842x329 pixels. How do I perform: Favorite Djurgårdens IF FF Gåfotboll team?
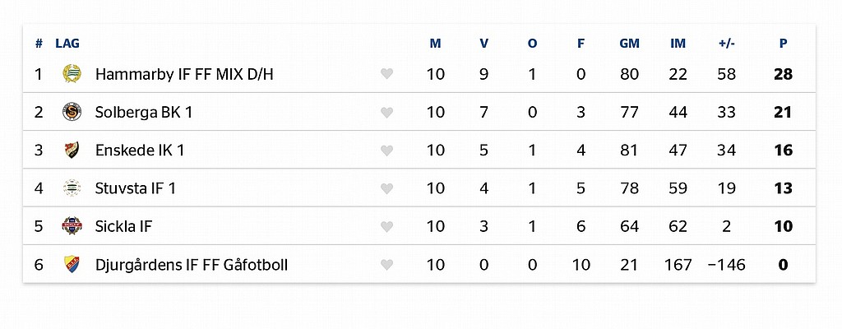pyautogui.click(x=386, y=265)
